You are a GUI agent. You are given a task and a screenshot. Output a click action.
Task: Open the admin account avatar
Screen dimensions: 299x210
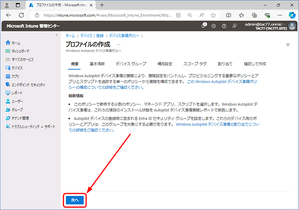pos(292,26)
